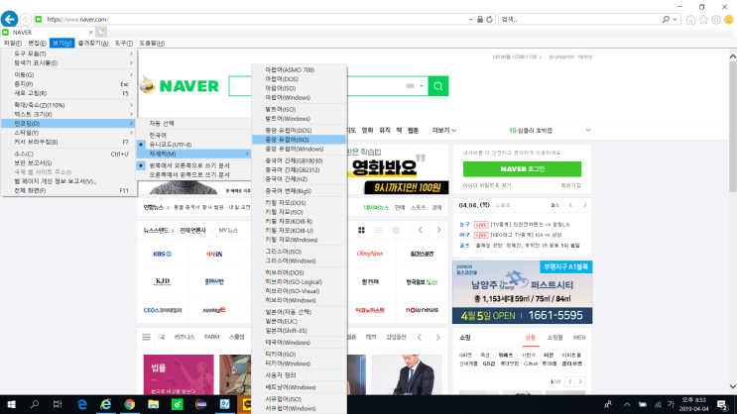Open 도움말 menu
This screenshot has height=414, width=737.
tap(152, 43)
